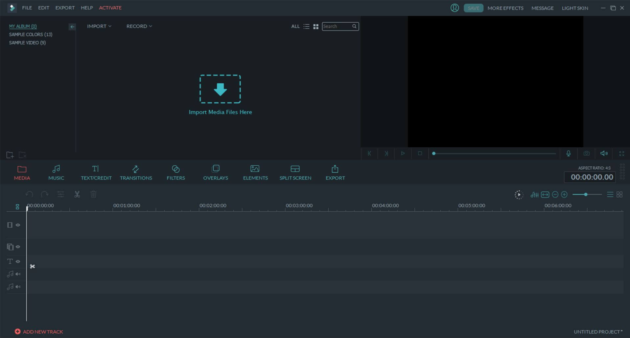Open the audio mixer icon

pyautogui.click(x=534, y=195)
